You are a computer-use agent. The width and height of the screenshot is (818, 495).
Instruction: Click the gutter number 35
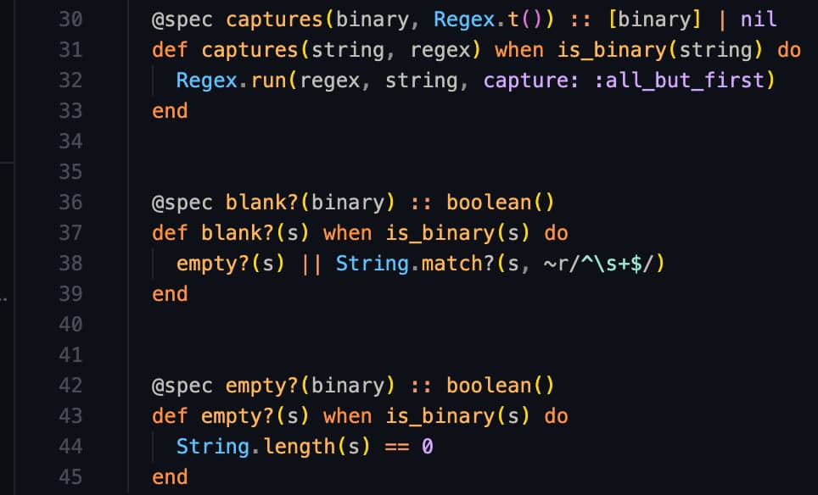click(x=70, y=172)
